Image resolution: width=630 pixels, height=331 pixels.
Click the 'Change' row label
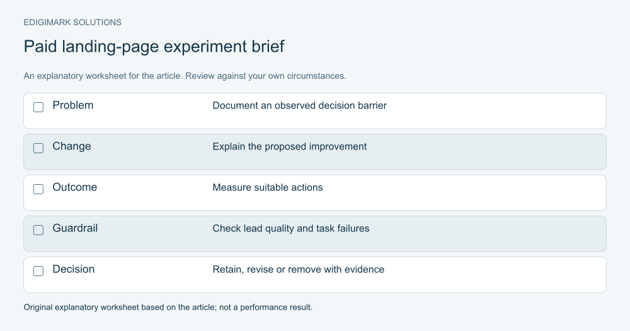72,146
